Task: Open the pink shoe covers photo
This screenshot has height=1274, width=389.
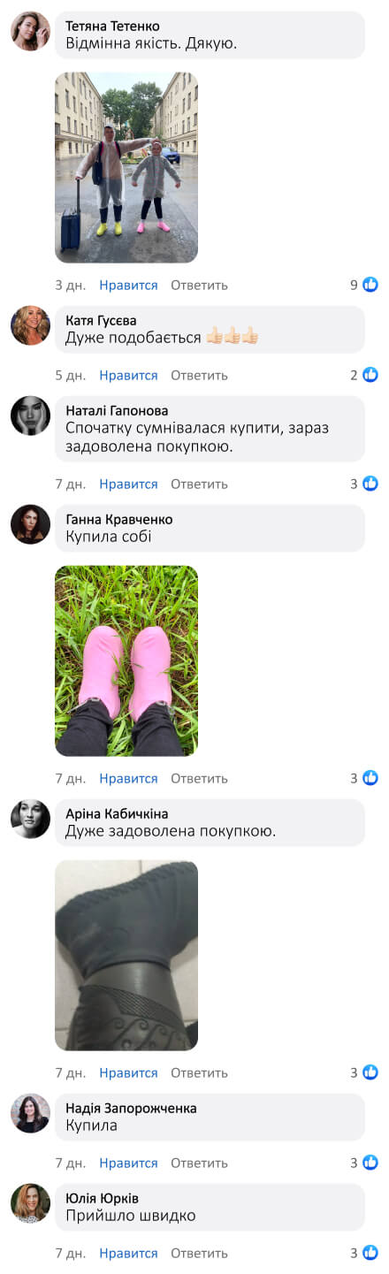Action: (x=126, y=661)
